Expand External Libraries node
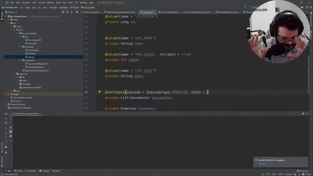The width and height of the screenshot is (313, 176). coord(5,104)
